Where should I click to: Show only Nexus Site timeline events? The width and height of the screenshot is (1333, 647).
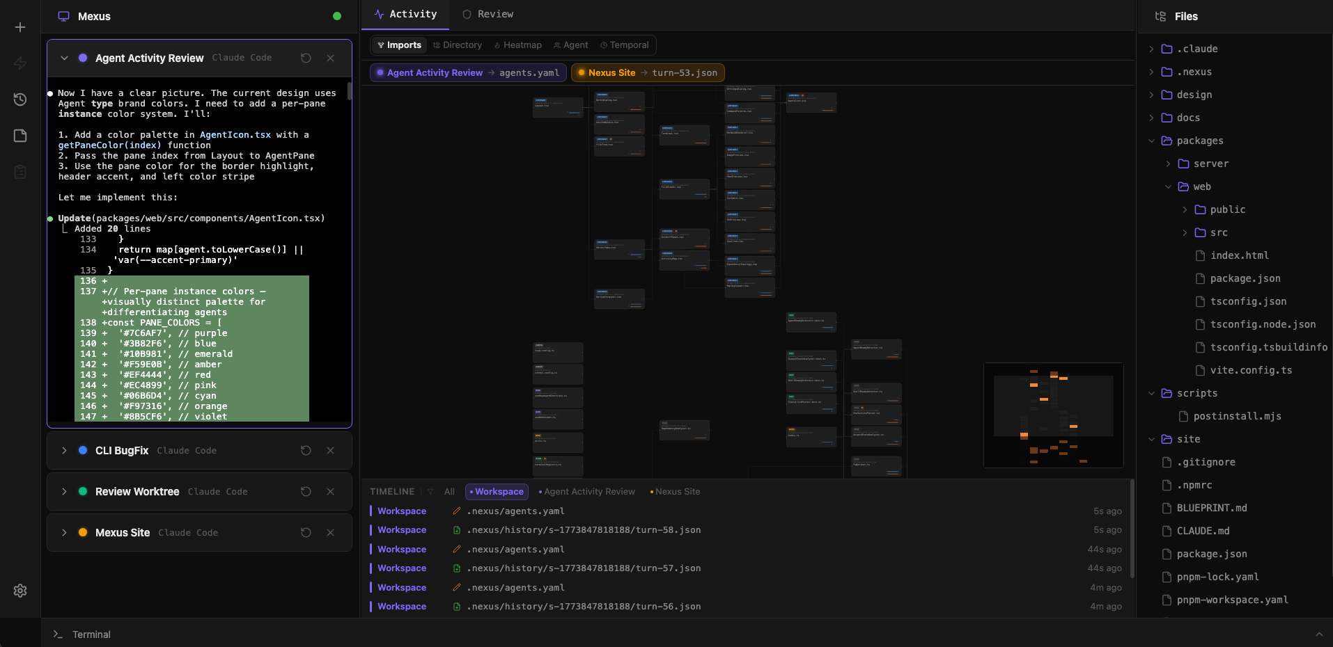(x=675, y=492)
